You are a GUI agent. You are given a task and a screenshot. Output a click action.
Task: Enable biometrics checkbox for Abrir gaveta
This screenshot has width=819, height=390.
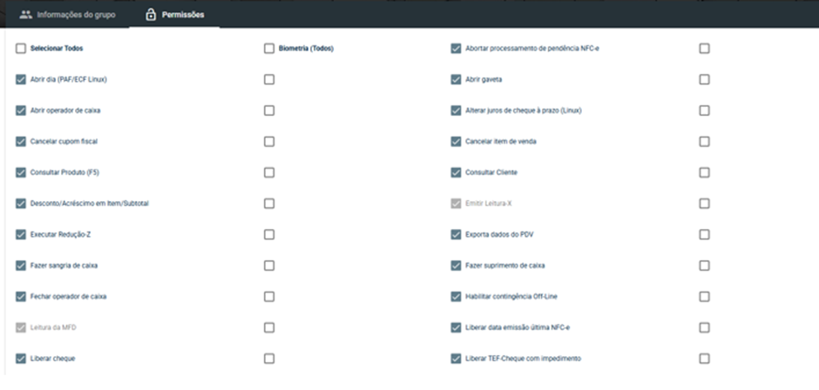tap(704, 79)
